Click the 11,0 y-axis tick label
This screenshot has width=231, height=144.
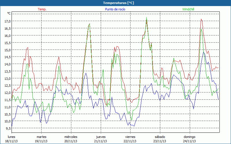click(7, 107)
